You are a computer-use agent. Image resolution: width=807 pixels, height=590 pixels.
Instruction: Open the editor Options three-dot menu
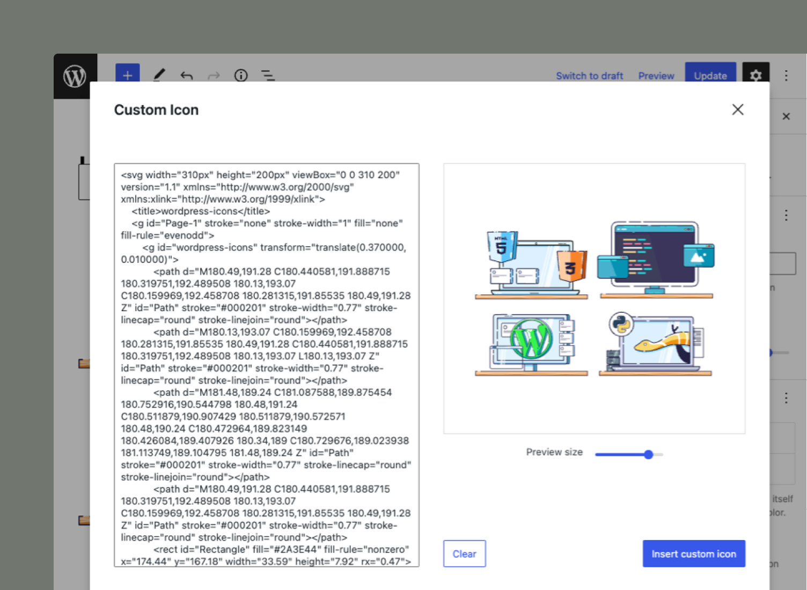point(786,76)
